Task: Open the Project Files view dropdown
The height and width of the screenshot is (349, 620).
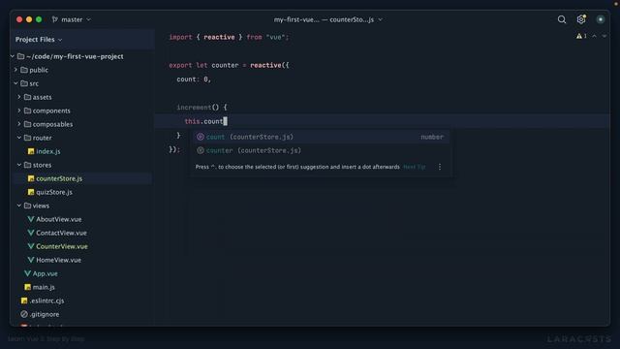Action: coord(39,40)
